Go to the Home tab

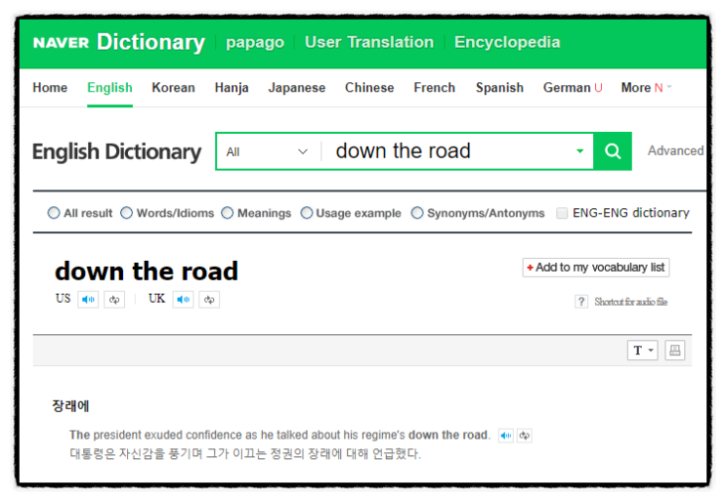click(x=50, y=88)
